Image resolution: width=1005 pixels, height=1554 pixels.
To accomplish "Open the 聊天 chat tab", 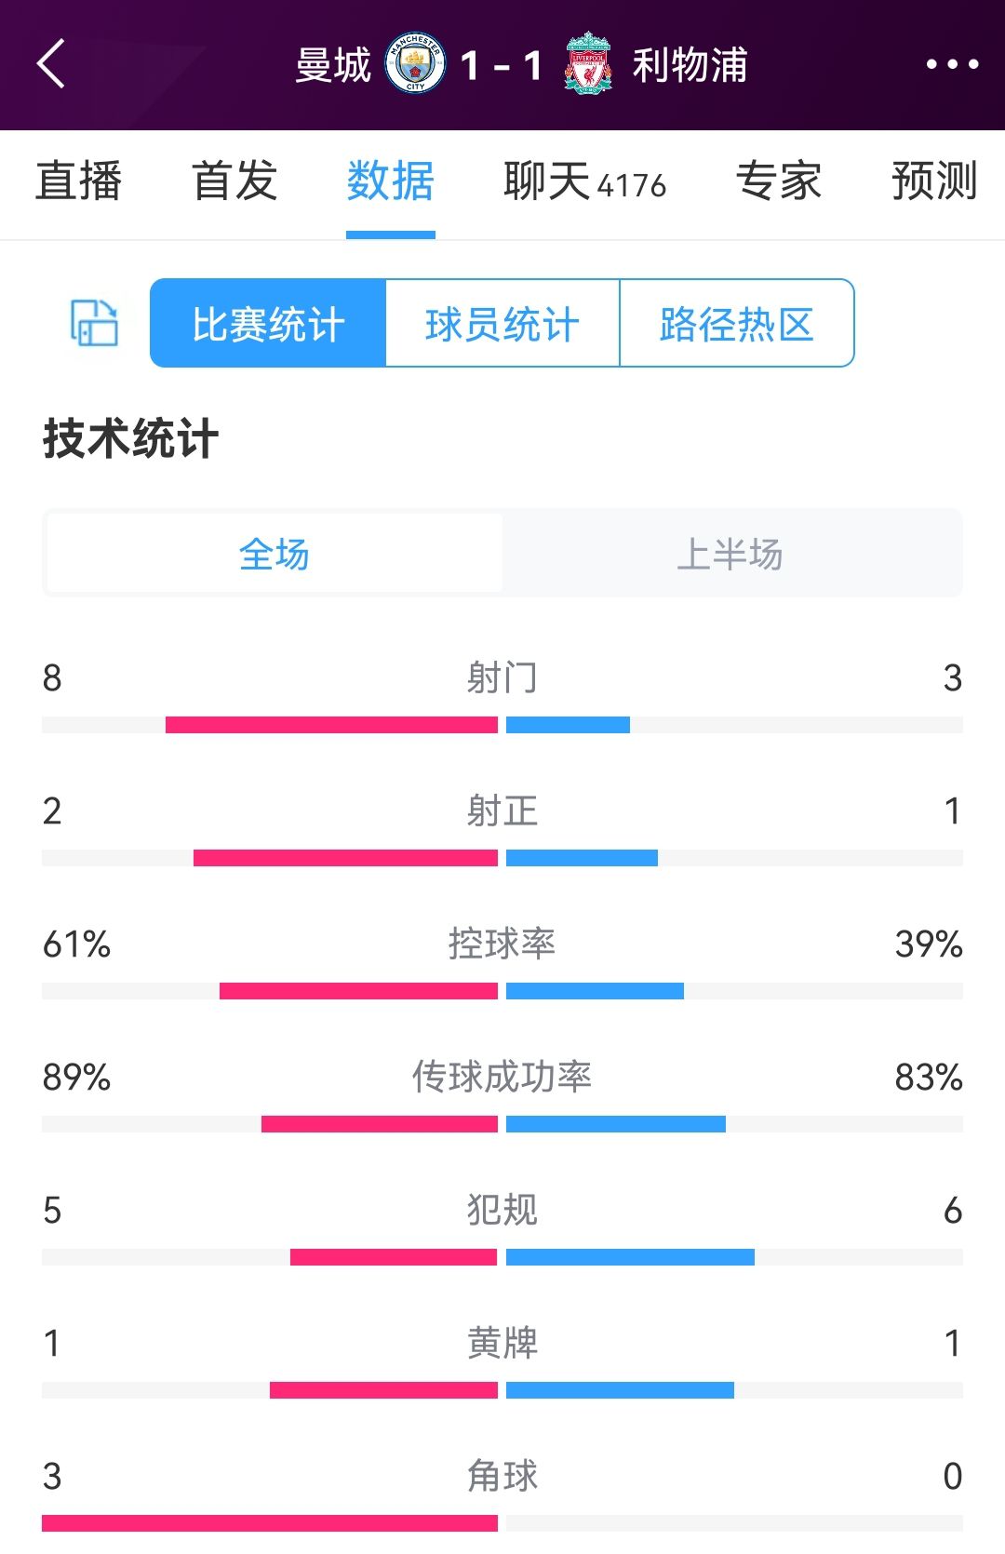I will pyautogui.click(x=584, y=181).
